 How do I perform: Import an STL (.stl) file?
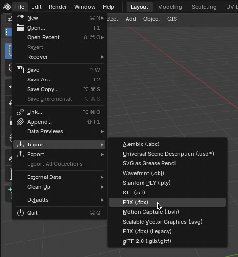click(167, 193)
